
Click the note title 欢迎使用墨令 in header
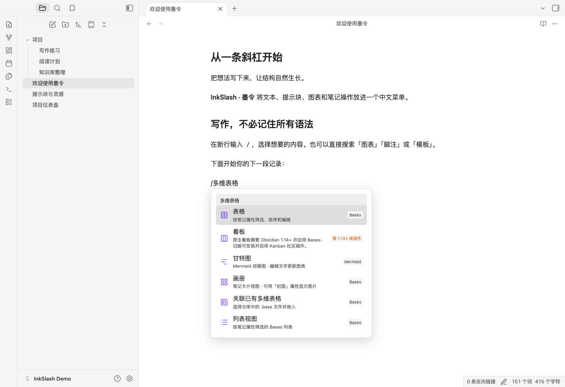click(x=352, y=24)
